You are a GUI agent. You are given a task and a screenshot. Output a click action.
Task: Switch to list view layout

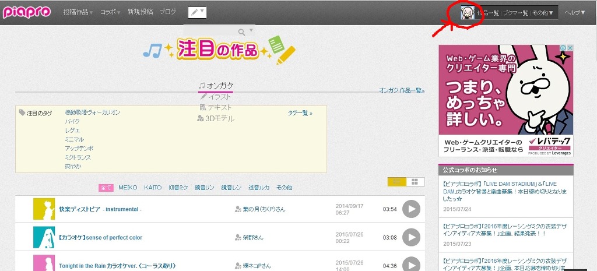pos(396,182)
